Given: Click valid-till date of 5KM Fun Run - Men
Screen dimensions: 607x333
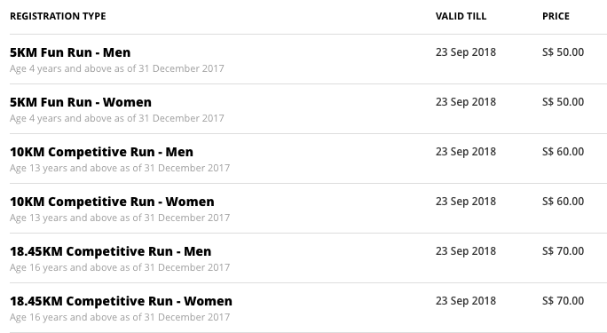Looking at the screenshot, I should [466, 52].
